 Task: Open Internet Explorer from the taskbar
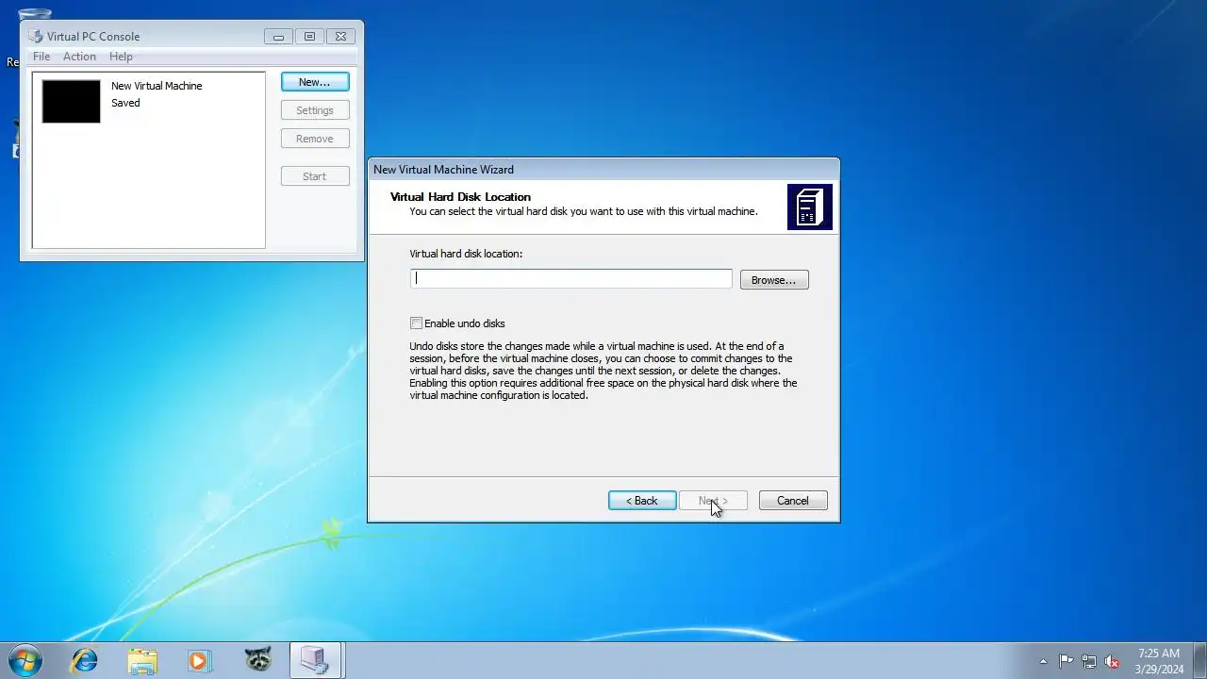click(x=85, y=660)
